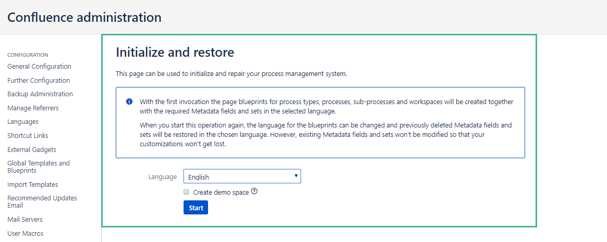Enable the Create demo space checkbox
This screenshot has width=607, height=242.
(186, 192)
